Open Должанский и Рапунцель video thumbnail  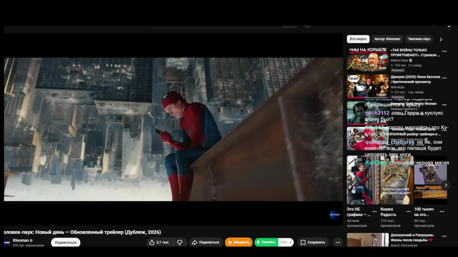click(x=368, y=240)
